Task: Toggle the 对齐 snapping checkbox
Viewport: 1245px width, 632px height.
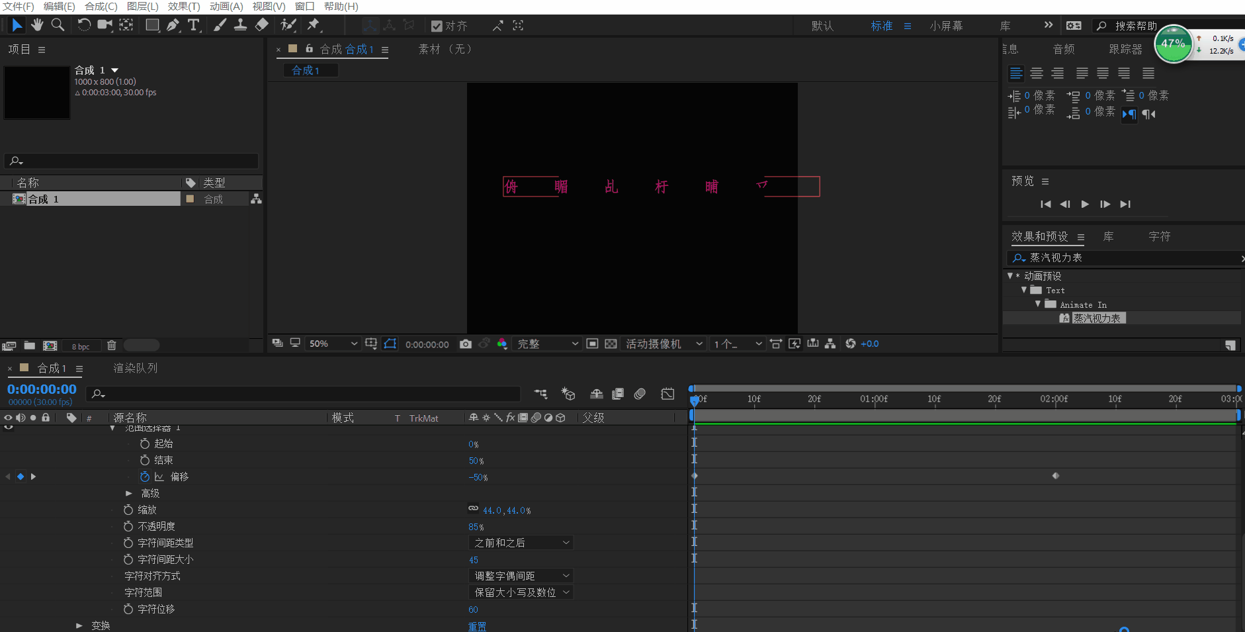Action: (x=437, y=26)
